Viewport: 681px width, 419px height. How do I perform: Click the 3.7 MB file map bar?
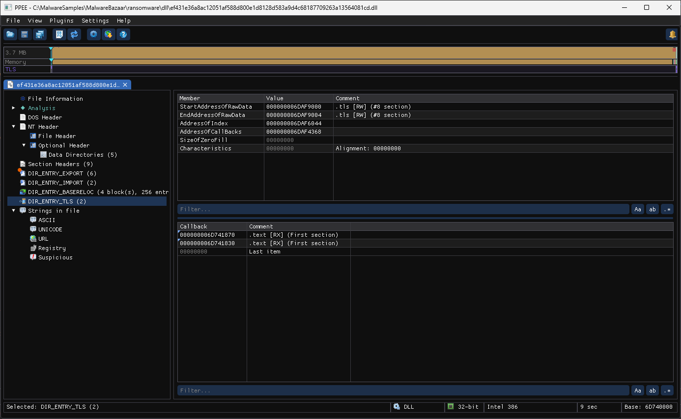tap(364, 53)
